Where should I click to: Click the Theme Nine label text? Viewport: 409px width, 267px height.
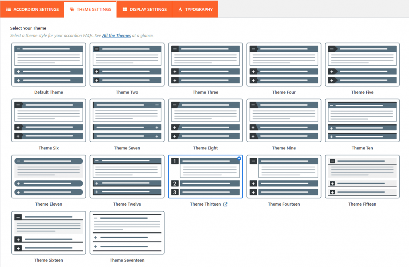tap(284, 148)
